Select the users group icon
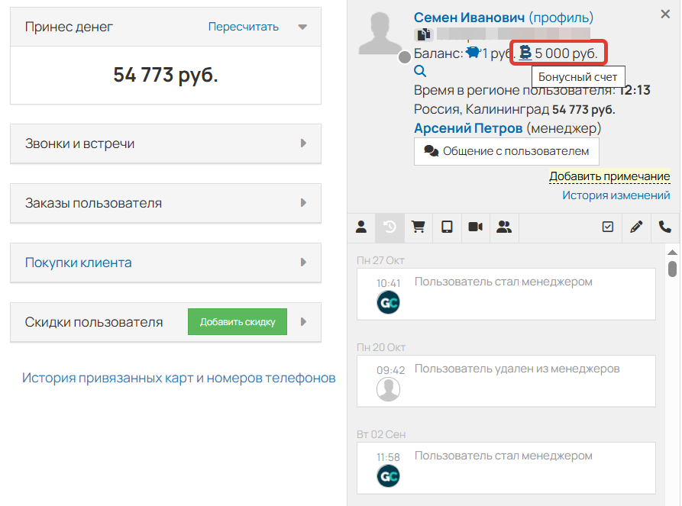This screenshot has width=682, height=506. [503, 227]
